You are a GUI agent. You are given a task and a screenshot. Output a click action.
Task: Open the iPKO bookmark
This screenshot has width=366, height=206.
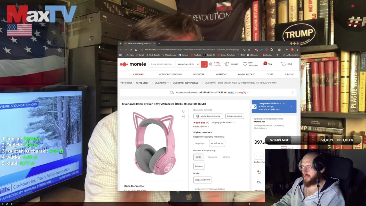(x=241, y=55)
